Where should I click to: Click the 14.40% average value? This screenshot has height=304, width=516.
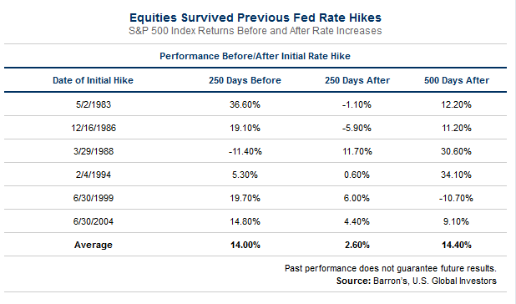457,245
